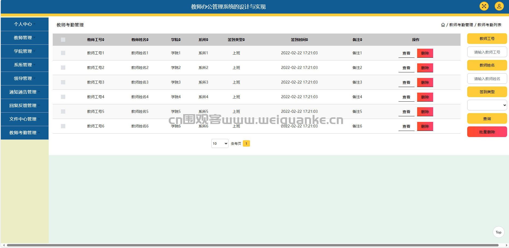509x248 pixels.
Task: Check the row checkbox for 教师工号6
Action: pos(63,126)
